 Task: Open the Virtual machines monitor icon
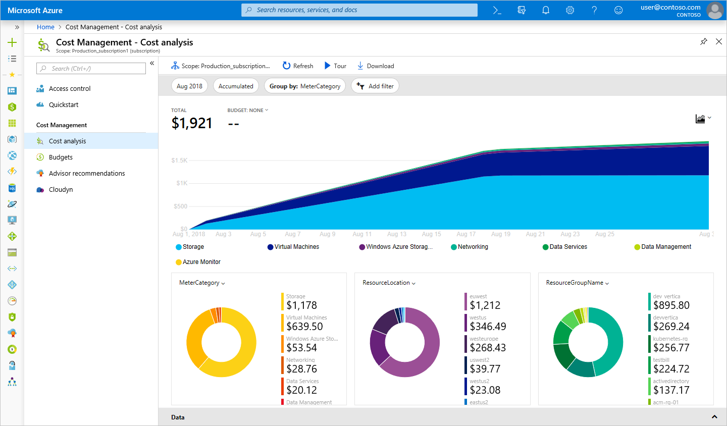12,220
